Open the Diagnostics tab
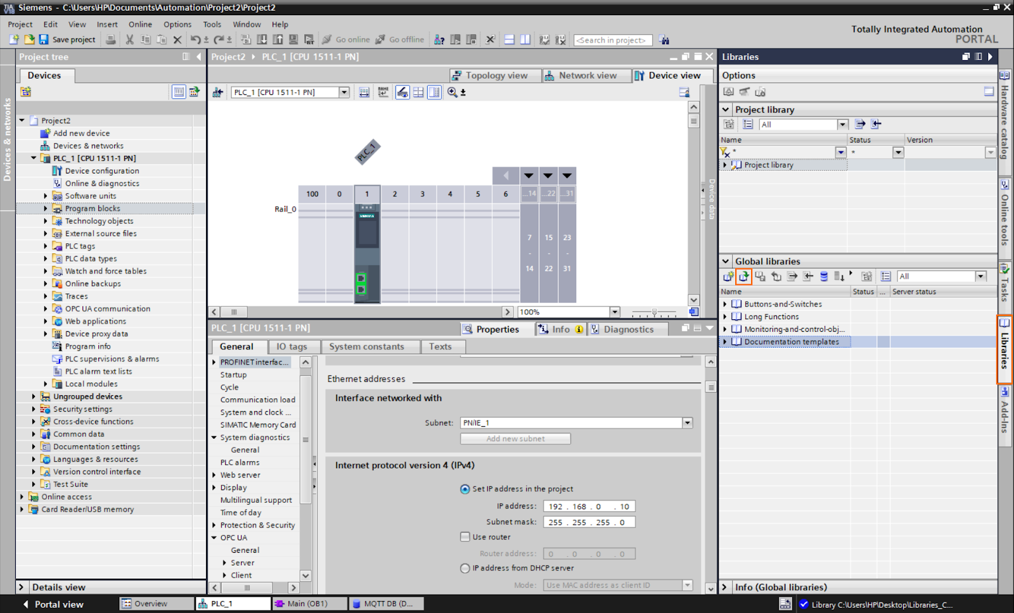1014x613 pixels. (628, 329)
